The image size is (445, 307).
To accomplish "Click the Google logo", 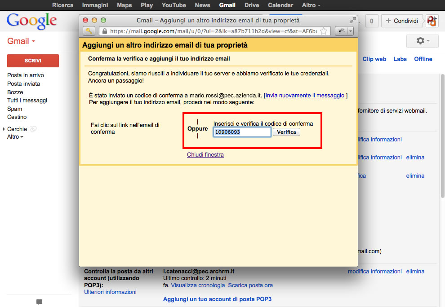I will tap(32, 20).
